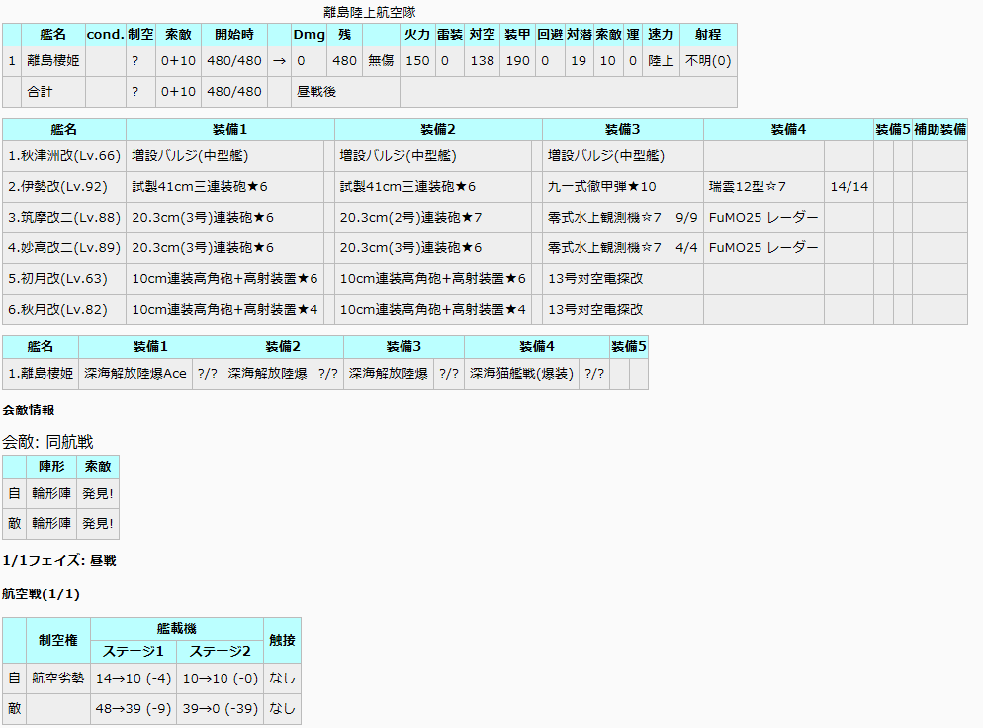This screenshot has height=728, width=983.
Task: Click ship entry 秋津洲改(Lv.66)
Action: click(x=64, y=156)
